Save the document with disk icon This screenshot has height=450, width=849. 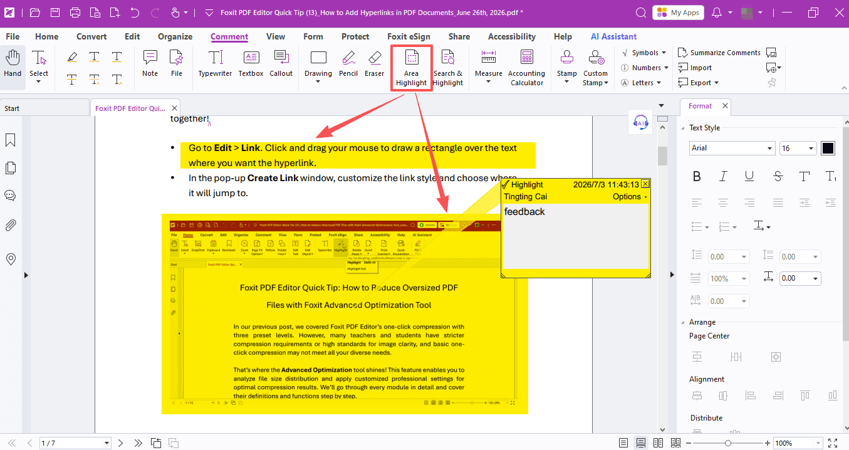(x=55, y=13)
